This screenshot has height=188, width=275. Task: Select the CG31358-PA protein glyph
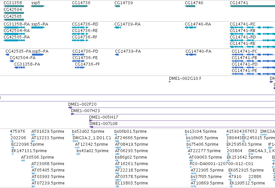[19, 68]
